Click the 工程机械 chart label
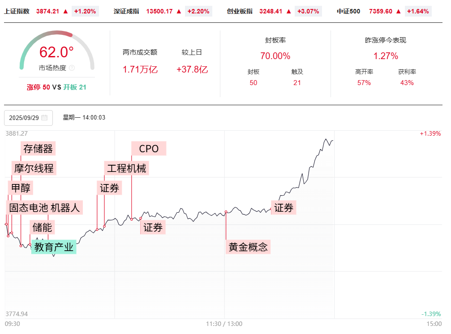The height and width of the screenshot is (334, 451). coord(126,168)
